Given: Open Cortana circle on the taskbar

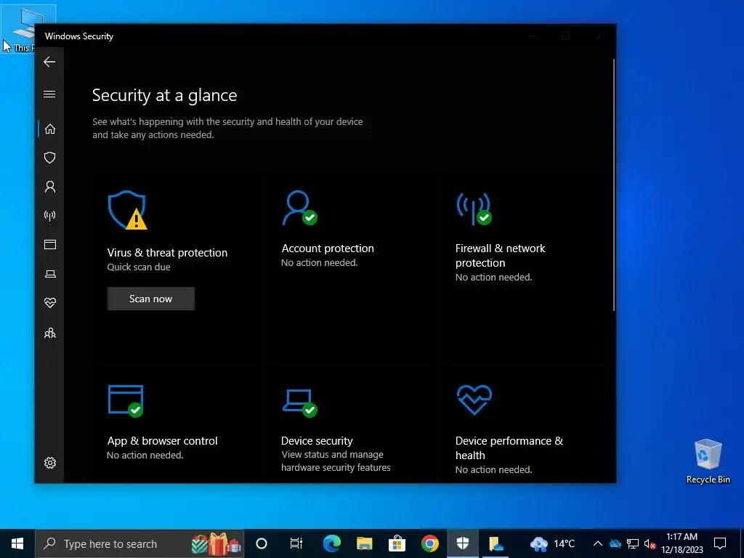Looking at the screenshot, I should (262, 543).
